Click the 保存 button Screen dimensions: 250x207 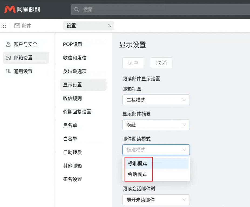click(x=133, y=63)
